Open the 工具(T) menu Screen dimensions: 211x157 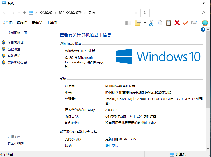52,23
